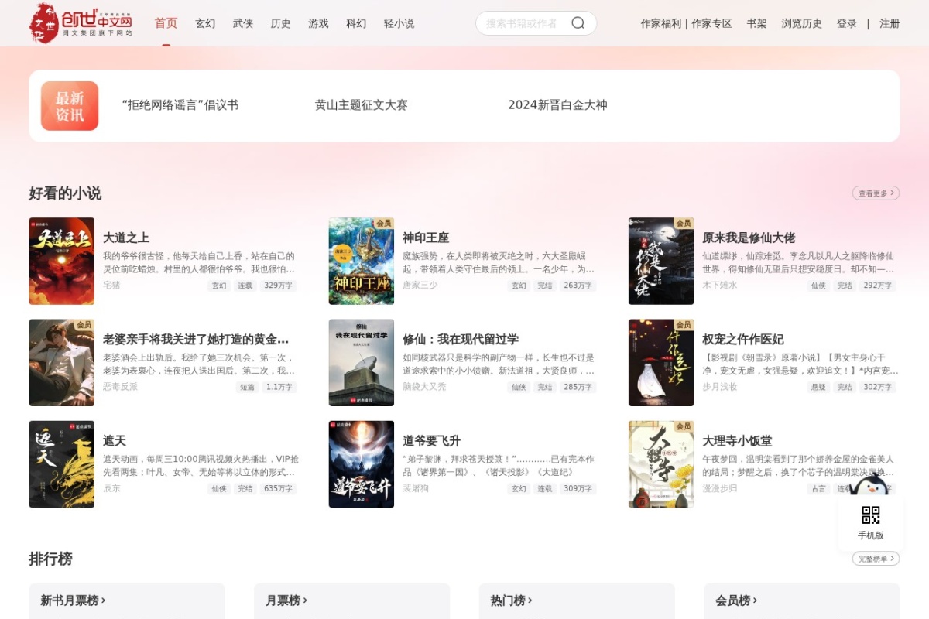Click the search magnifier icon
The height and width of the screenshot is (619, 929).
pos(578,23)
